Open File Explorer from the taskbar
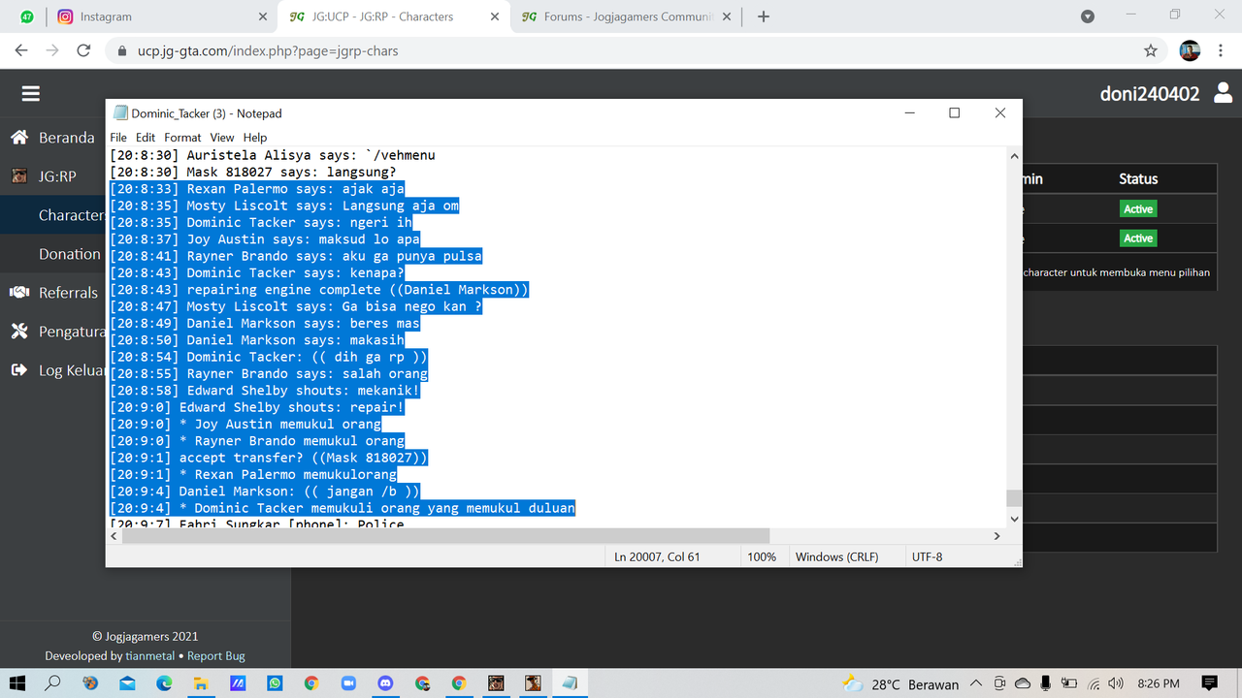The image size is (1242, 698). pyautogui.click(x=201, y=683)
